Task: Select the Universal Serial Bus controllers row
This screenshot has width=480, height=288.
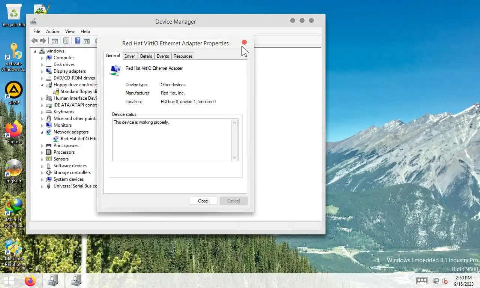Action: click(72, 186)
